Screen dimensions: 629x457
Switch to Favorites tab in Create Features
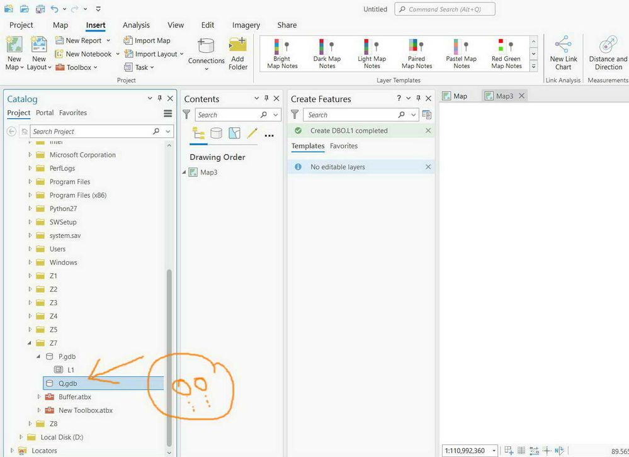tap(344, 146)
